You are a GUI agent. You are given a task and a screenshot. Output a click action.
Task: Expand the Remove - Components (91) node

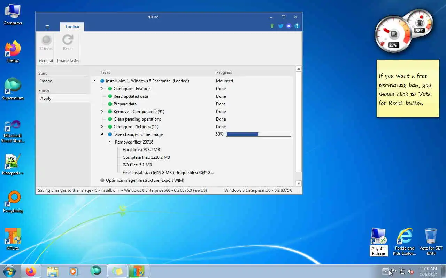pos(102,112)
